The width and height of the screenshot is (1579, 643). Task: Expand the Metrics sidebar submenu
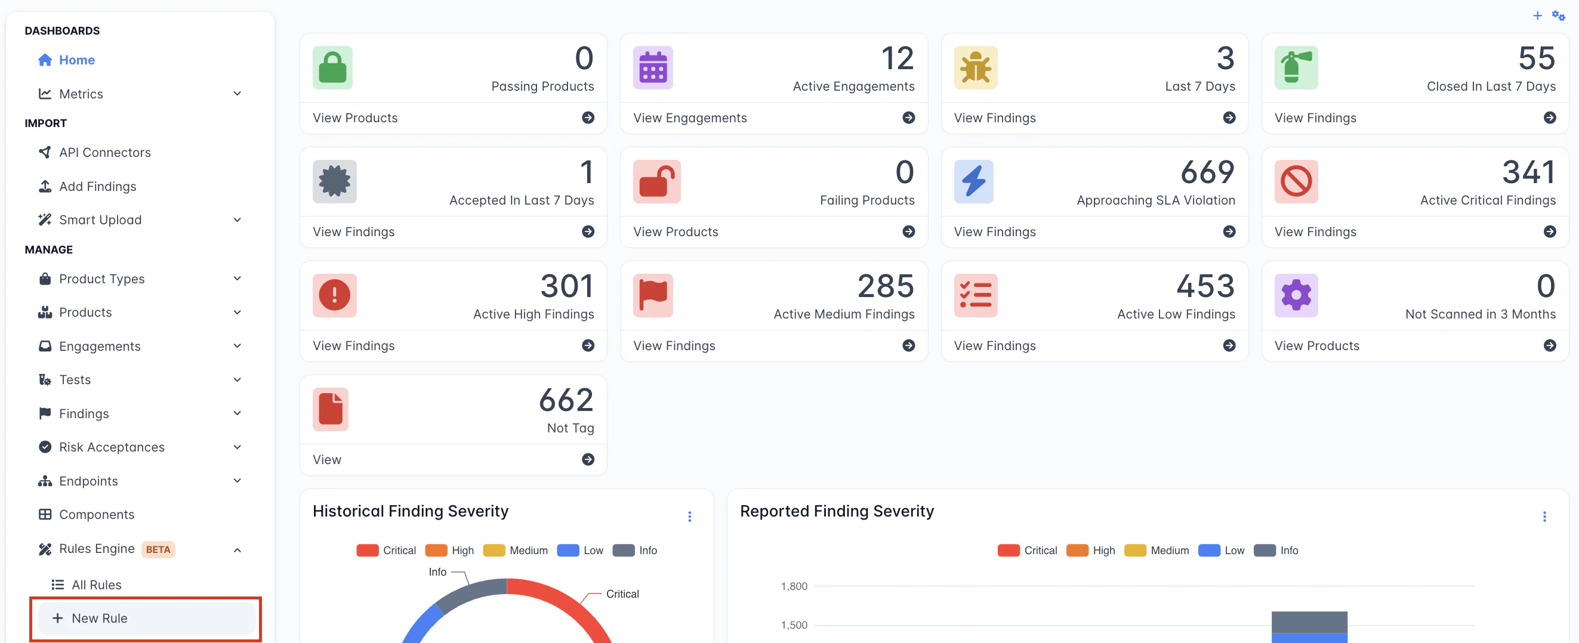pos(238,94)
